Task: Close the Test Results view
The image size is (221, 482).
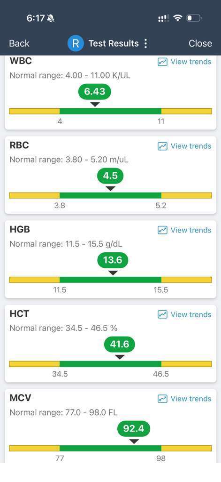Action: (x=200, y=43)
